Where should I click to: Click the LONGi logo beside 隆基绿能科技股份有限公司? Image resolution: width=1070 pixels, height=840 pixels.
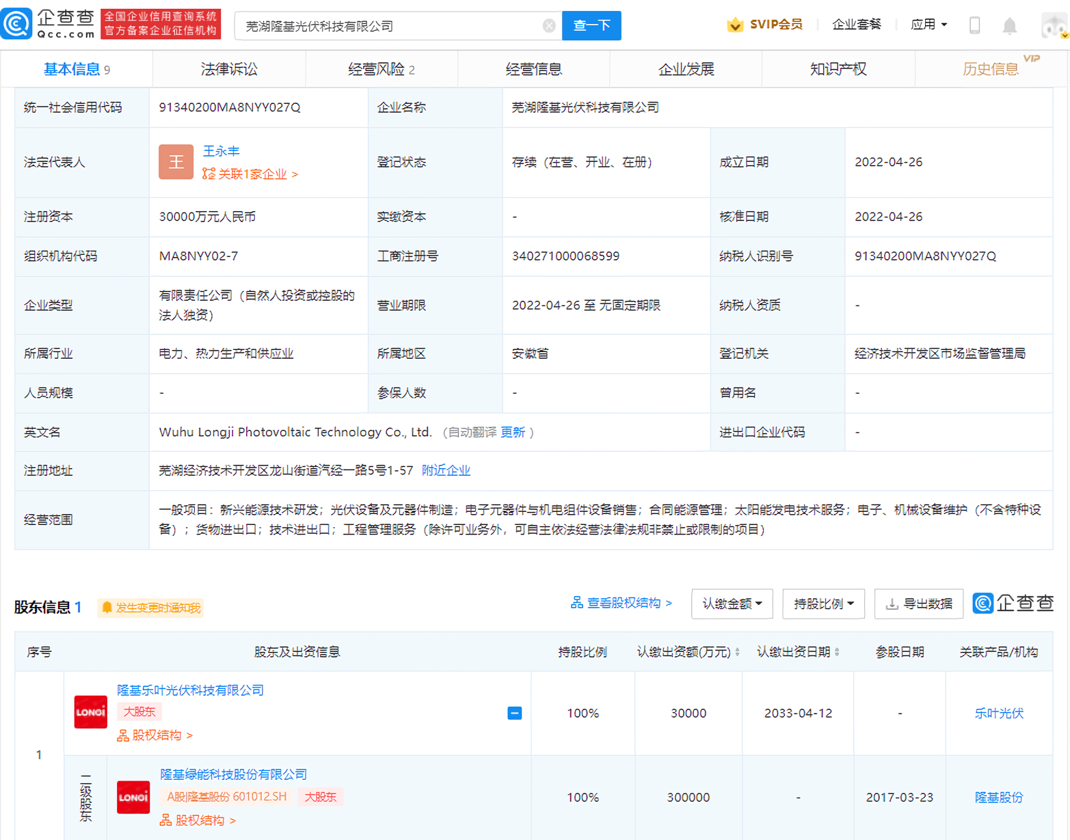click(133, 797)
